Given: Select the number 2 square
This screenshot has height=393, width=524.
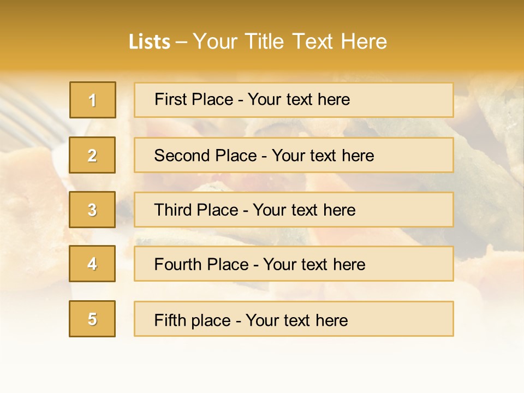Looking at the screenshot, I should 92,155.
